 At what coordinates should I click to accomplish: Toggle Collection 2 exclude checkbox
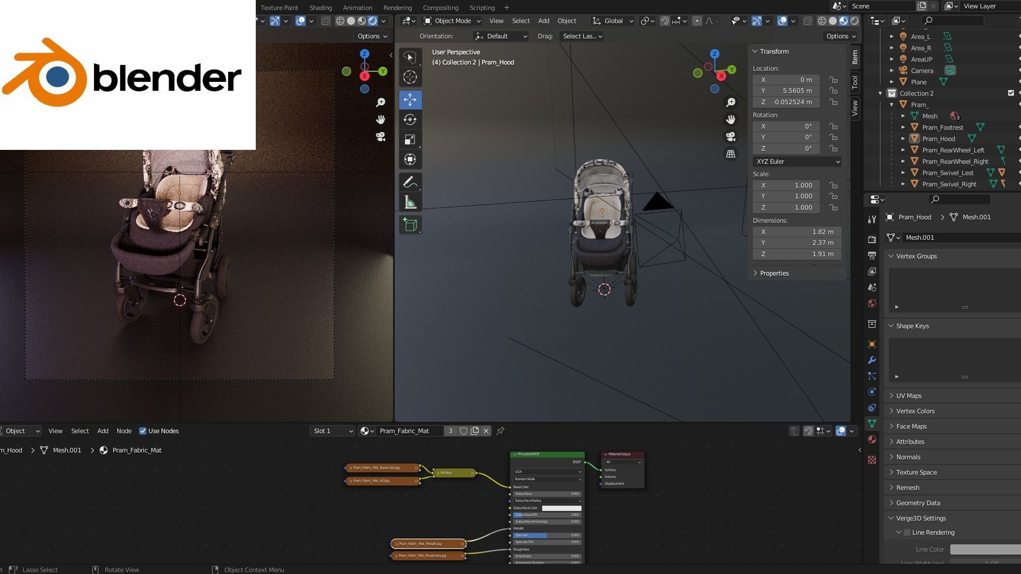(1011, 93)
